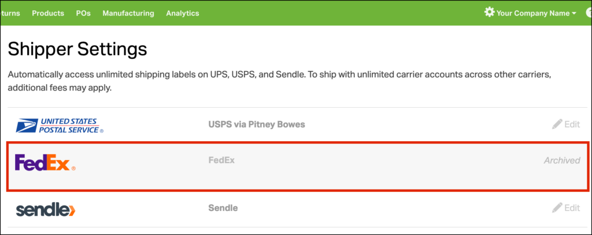Go to the Products menu
Viewport: 592px width, 235px height.
tap(48, 13)
